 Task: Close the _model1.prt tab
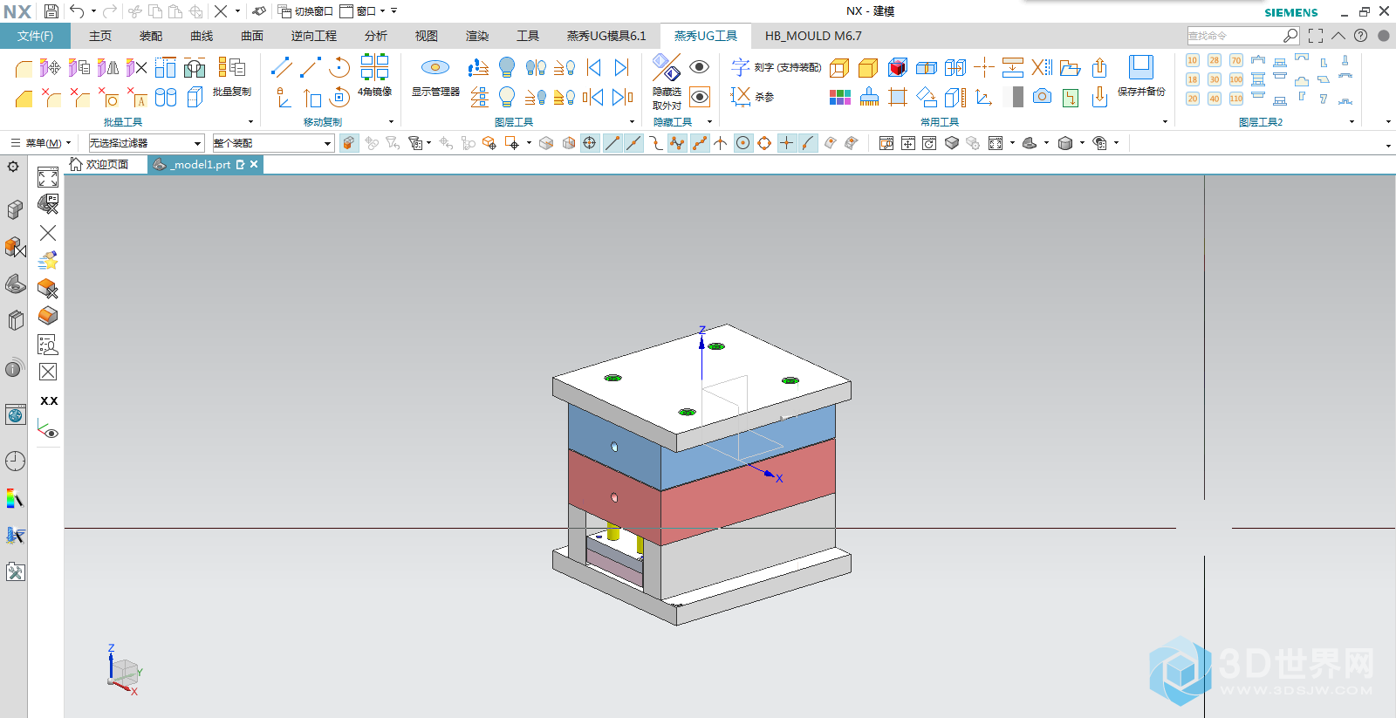[x=254, y=164]
